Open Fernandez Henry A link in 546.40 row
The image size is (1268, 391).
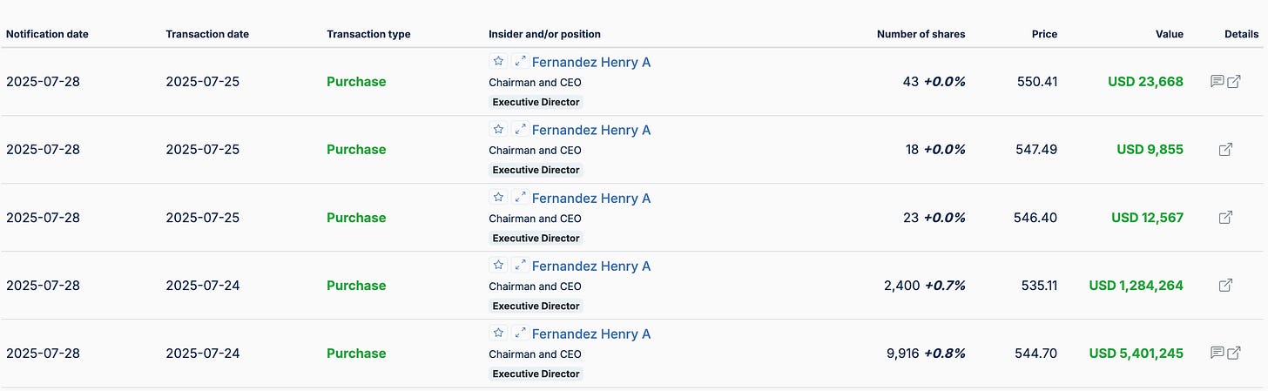click(x=591, y=199)
